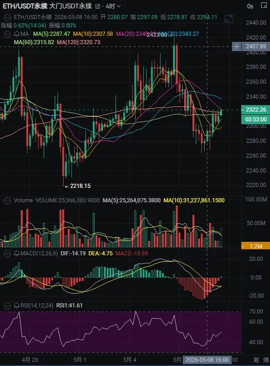
Task: Select the DIF:-14.19 value
Action: (73, 253)
